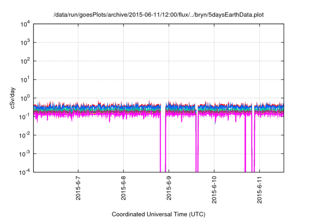Click the cSv/day y-axis label

pos(12,98)
